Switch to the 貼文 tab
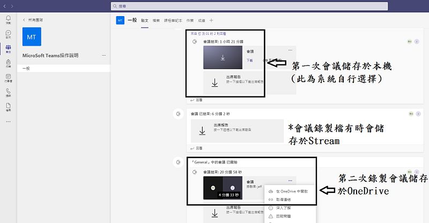 pos(145,20)
